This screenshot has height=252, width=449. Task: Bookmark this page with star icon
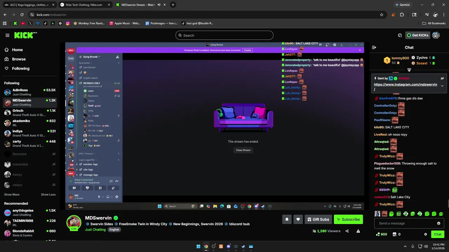(x=382, y=15)
